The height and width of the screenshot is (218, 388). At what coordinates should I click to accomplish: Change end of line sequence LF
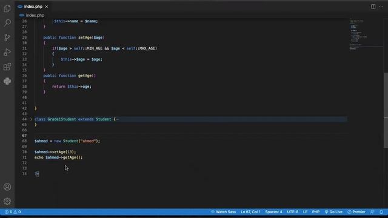305,212
